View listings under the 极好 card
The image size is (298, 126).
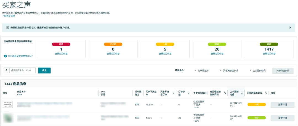coord(269,54)
